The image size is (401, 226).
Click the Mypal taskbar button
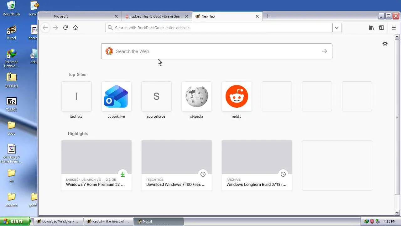pyautogui.click(x=159, y=221)
